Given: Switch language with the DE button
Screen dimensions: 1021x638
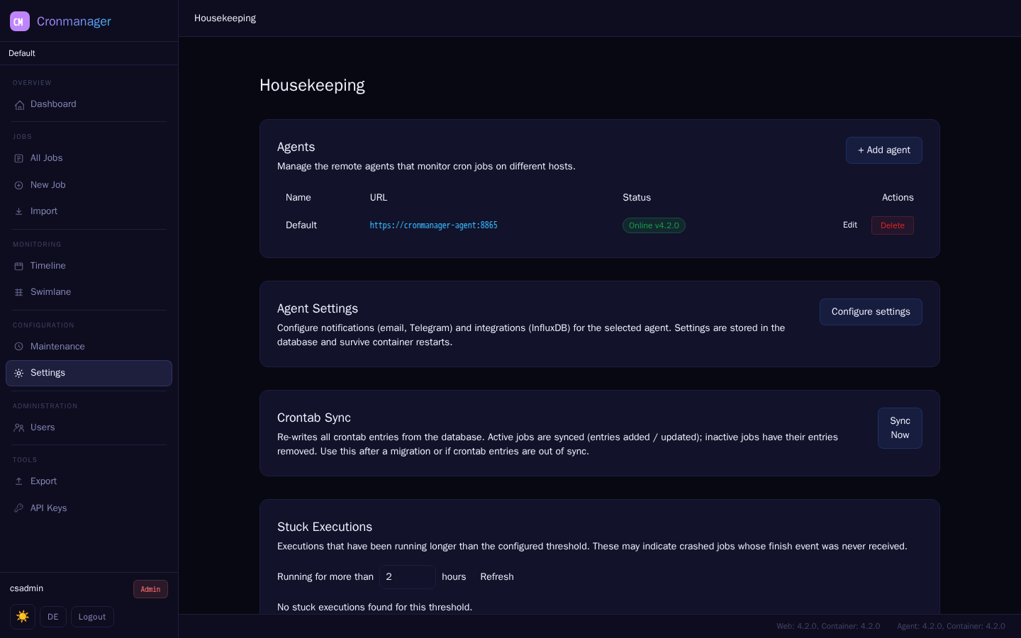Looking at the screenshot, I should 53,617.
